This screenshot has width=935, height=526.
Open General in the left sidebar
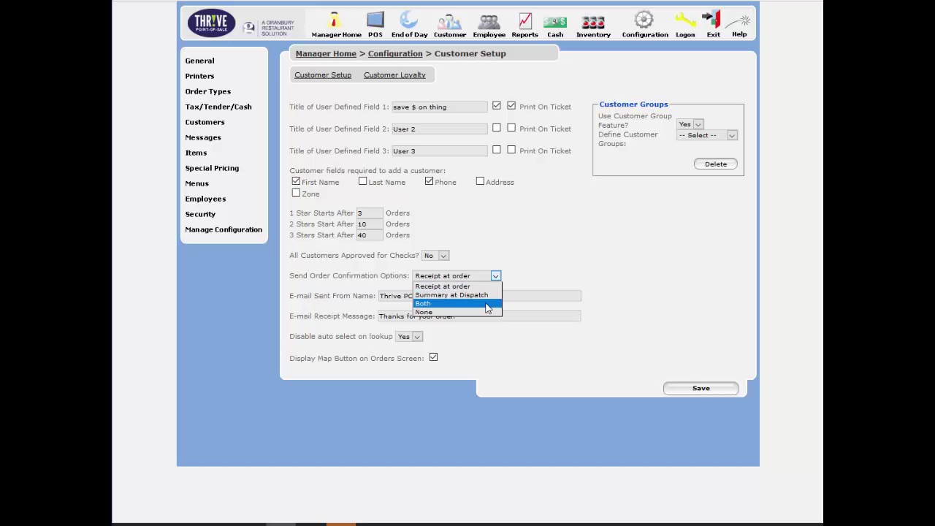pyautogui.click(x=199, y=61)
